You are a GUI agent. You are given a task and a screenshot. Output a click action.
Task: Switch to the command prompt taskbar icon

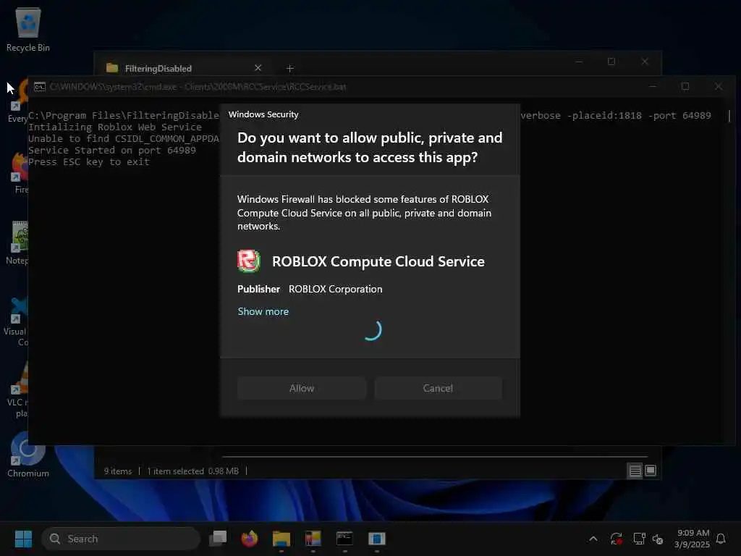pyautogui.click(x=344, y=539)
